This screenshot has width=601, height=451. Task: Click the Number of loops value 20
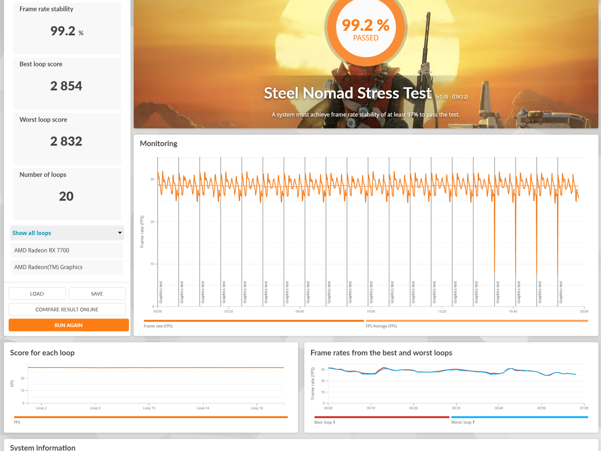click(66, 196)
